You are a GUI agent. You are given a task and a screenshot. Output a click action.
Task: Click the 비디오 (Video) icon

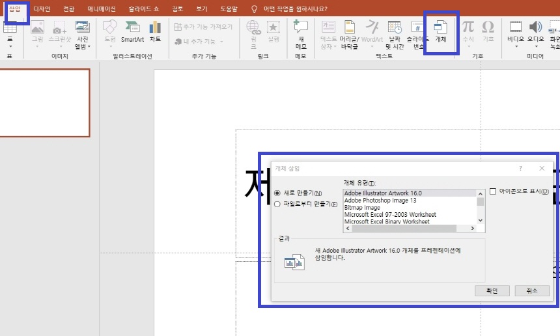click(515, 27)
